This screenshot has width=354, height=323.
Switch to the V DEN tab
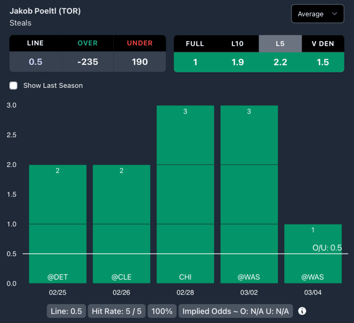click(323, 44)
